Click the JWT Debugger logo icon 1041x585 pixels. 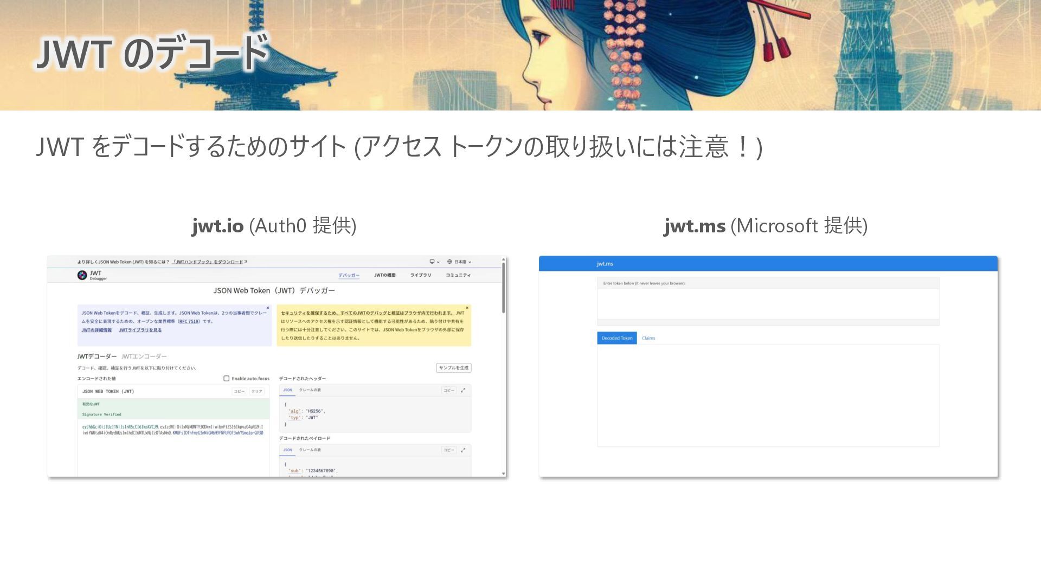[82, 275]
